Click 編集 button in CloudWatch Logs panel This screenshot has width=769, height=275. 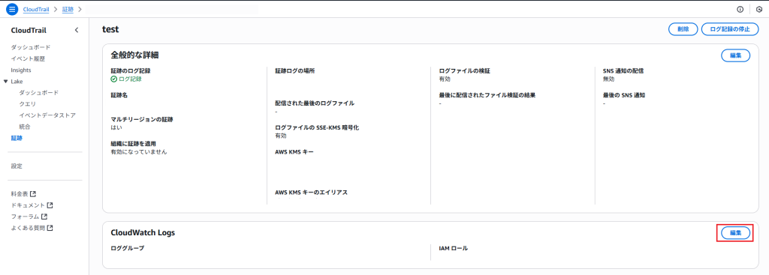point(735,233)
